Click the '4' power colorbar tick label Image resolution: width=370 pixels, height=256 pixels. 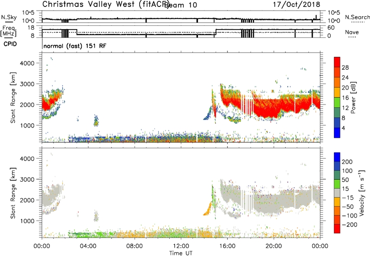point(343,128)
